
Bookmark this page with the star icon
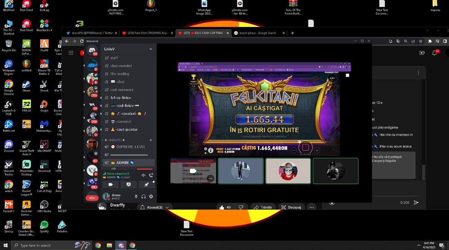tap(421, 41)
